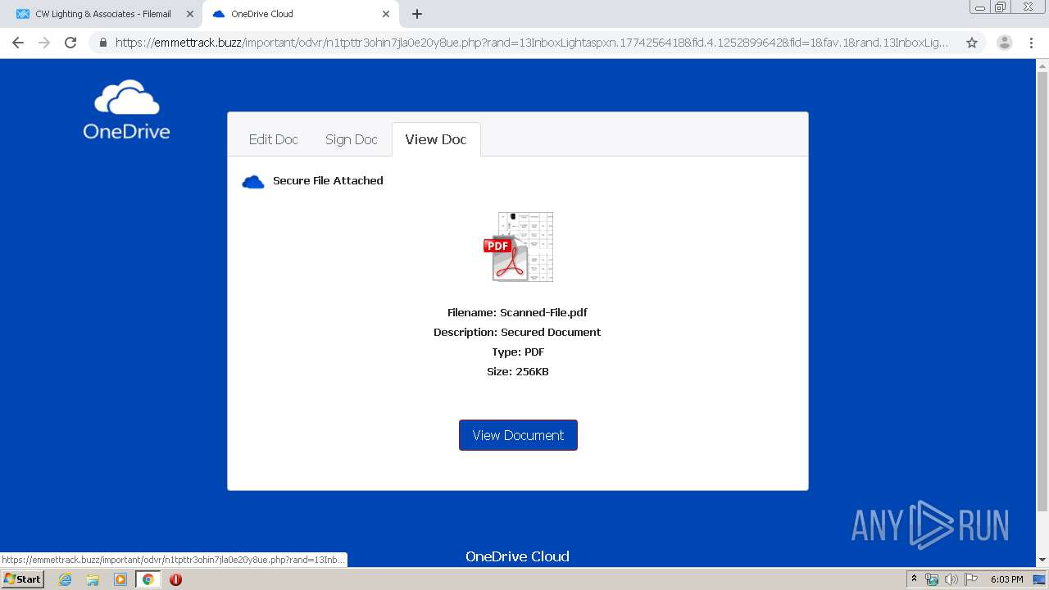
Task: Click the blue cloud icon beside Secure File Attached
Action: click(253, 182)
